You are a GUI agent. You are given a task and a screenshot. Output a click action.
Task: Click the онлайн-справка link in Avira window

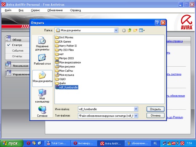click(175, 41)
